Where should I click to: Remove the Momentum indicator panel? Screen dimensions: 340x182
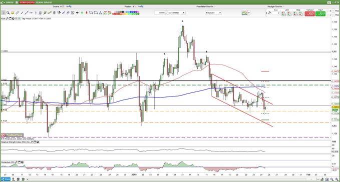23,162
